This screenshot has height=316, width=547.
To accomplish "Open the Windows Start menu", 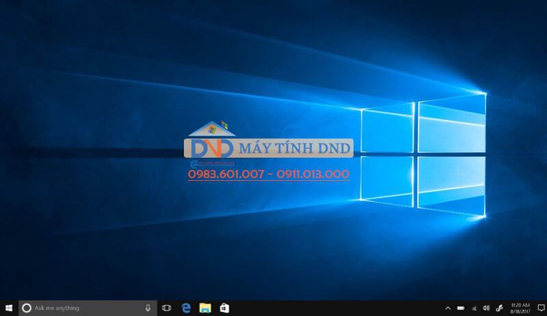I will [x=9, y=308].
